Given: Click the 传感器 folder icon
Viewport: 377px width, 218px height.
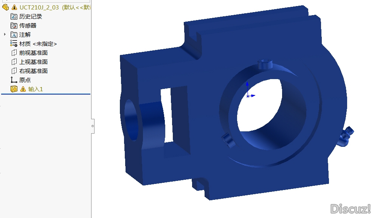Looking at the screenshot, I should pos(14,26).
